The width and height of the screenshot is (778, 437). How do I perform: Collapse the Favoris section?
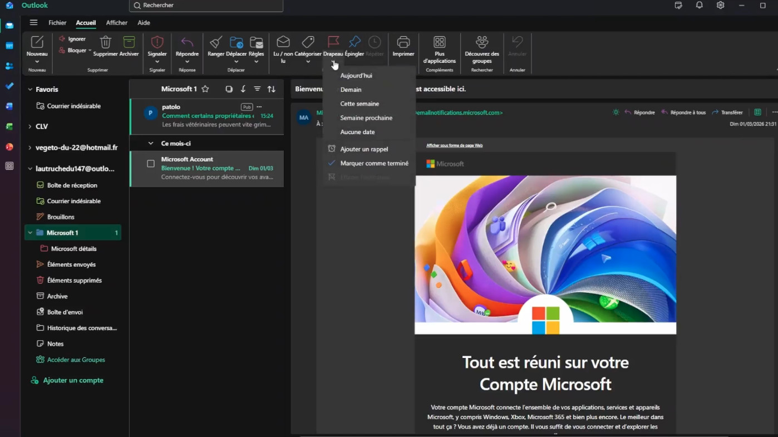(30, 89)
